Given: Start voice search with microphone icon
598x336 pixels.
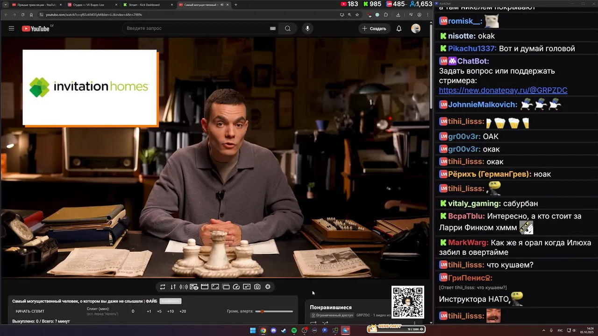Looking at the screenshot, I should 307,28.
